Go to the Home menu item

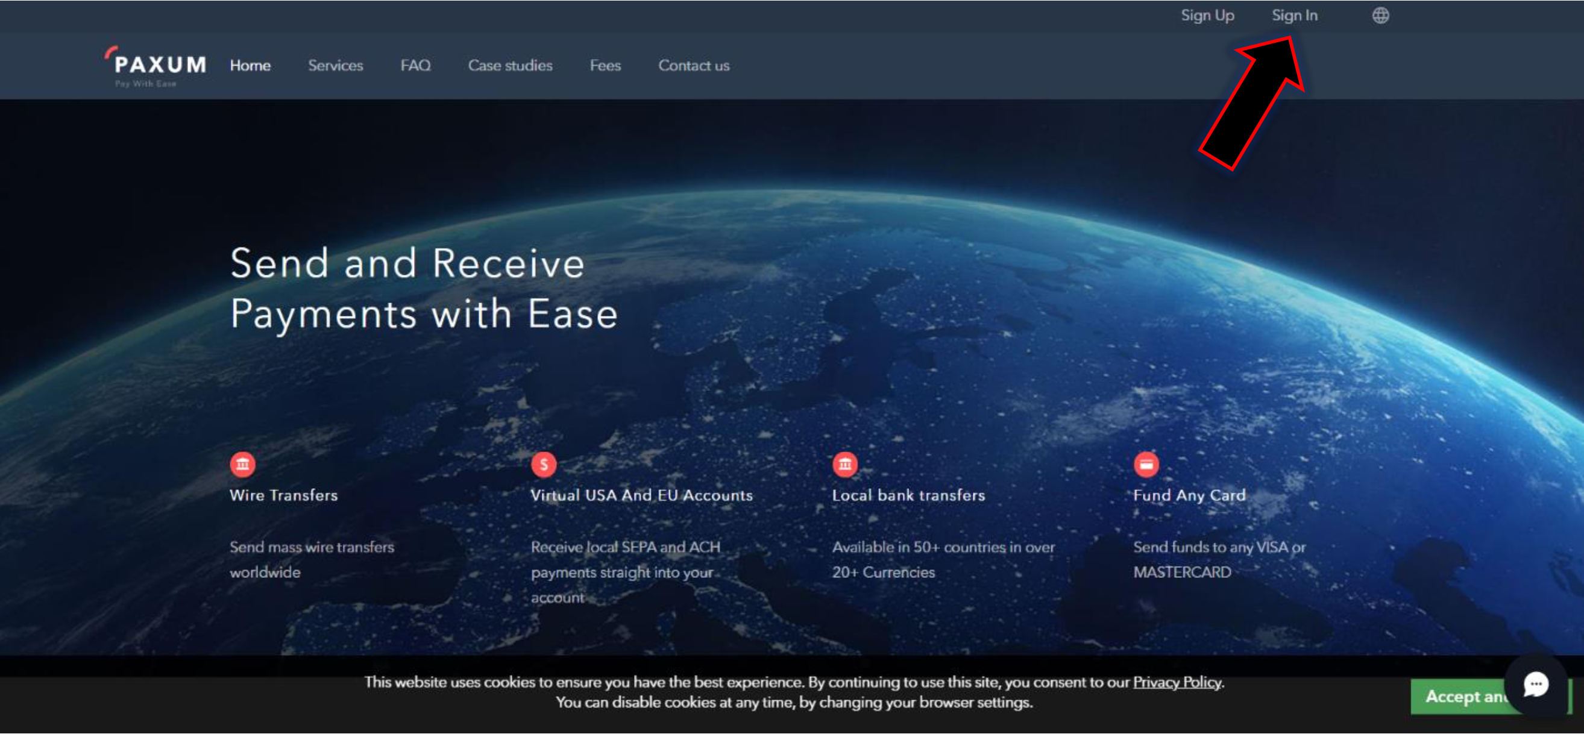click(x=250, y=65)
